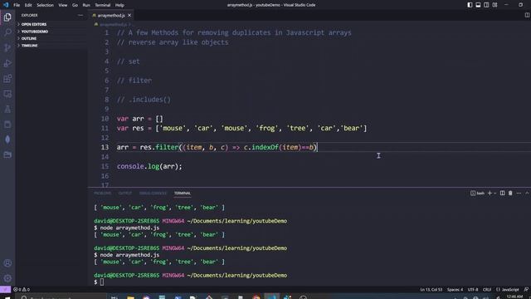Split the editor to the right

[x=527, y=15]
